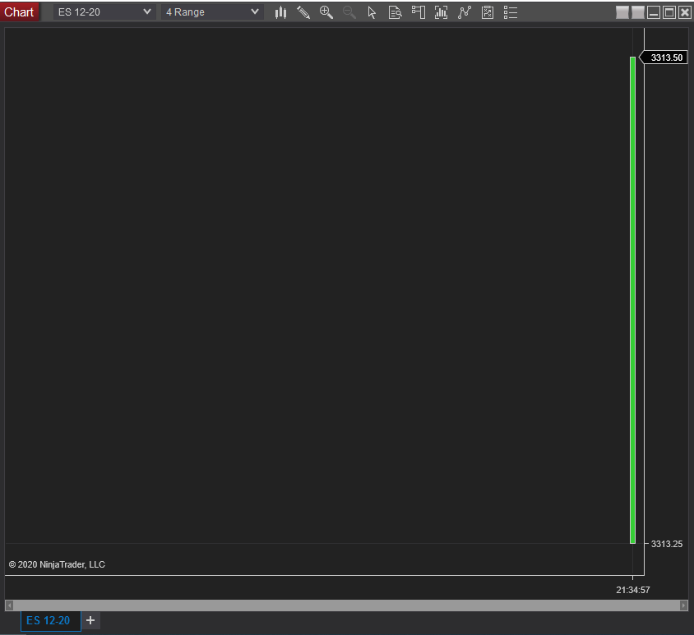Select the ES 12-20 tab
The width and height of the screenshot is (694, 635).
(50, 621)
